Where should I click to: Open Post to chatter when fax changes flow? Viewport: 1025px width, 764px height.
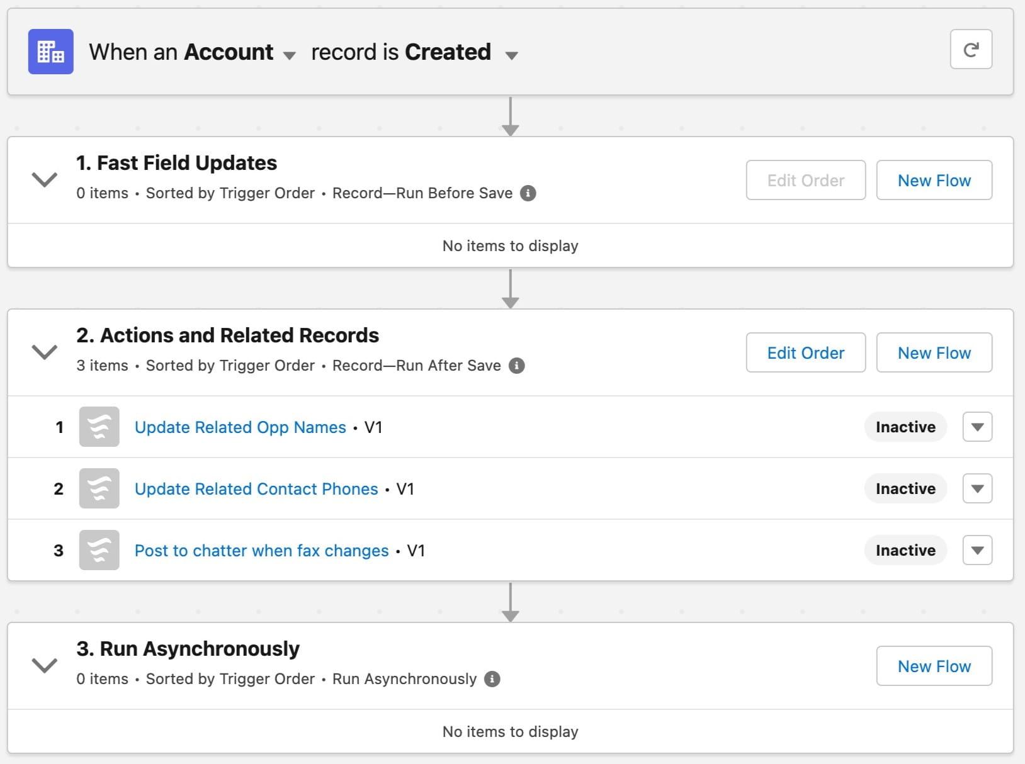click(x=262, y=551)
